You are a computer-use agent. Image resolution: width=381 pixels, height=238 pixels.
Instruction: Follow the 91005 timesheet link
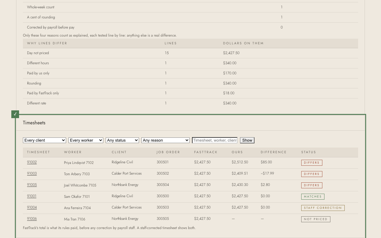(x=32, y=185)
